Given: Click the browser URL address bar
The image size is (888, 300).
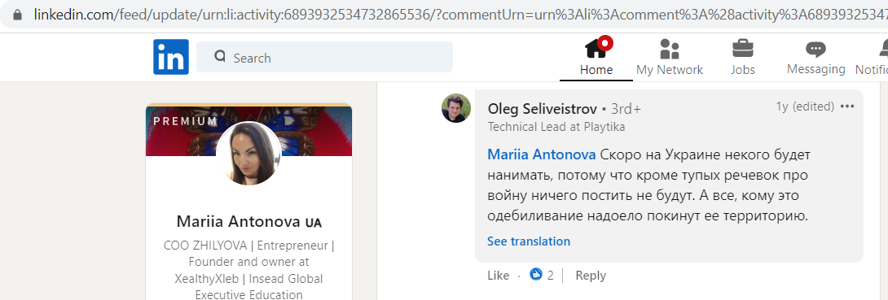Looking at the screenshot, I should 447,14.
